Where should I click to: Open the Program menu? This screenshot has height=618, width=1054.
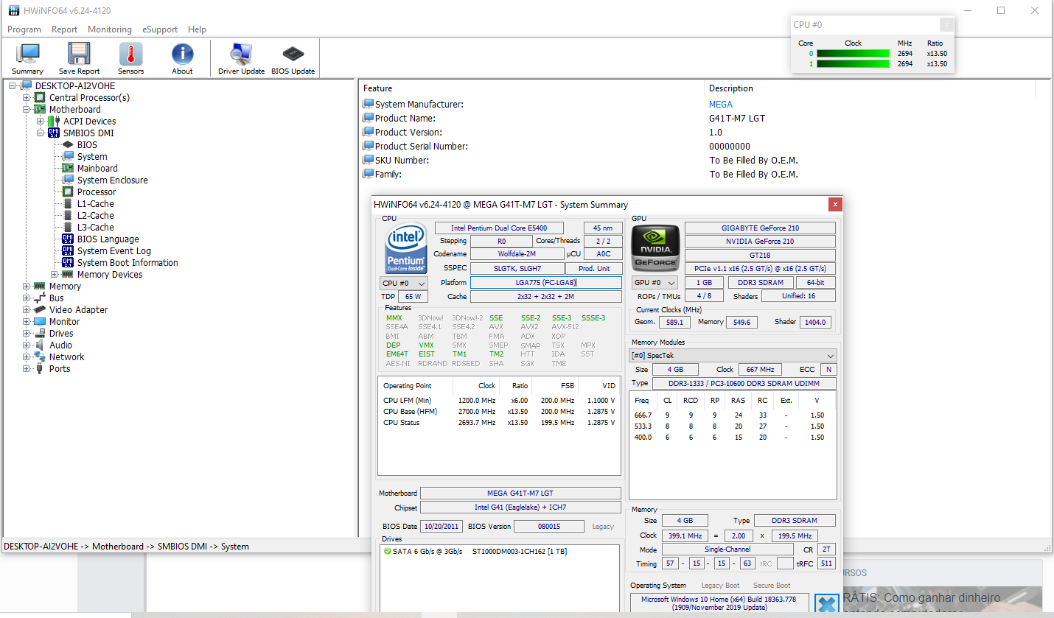pyautogui.click(x=24, y=29)
